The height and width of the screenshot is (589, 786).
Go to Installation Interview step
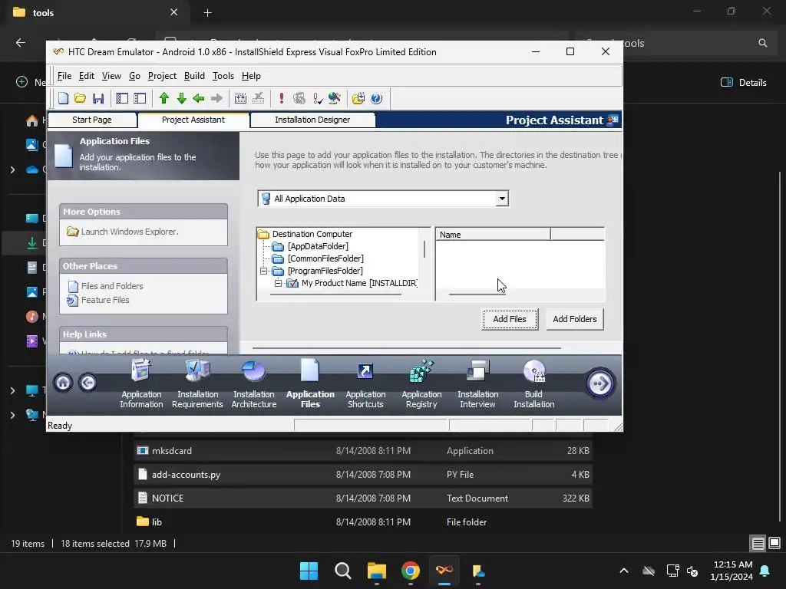477,384
